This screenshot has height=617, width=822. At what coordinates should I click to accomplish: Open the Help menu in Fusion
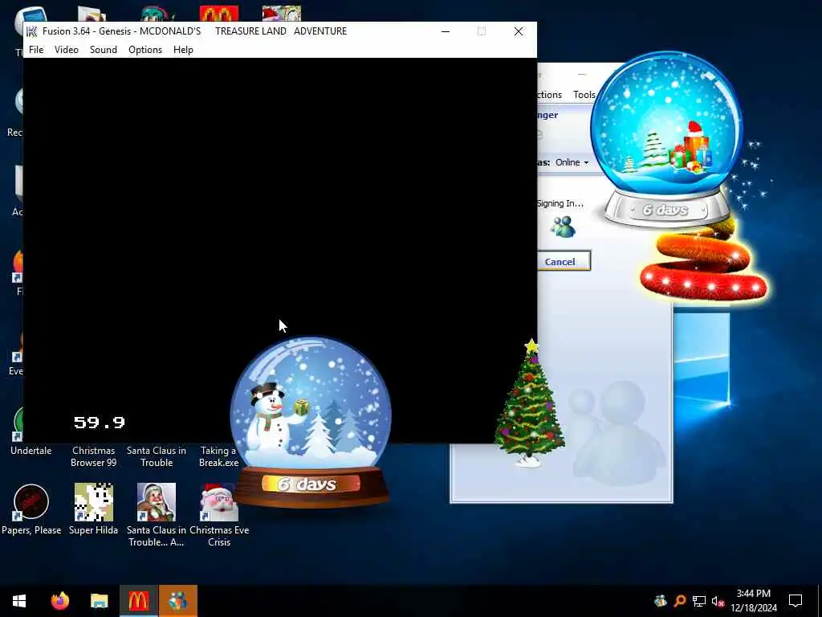[x=184, y=50]
